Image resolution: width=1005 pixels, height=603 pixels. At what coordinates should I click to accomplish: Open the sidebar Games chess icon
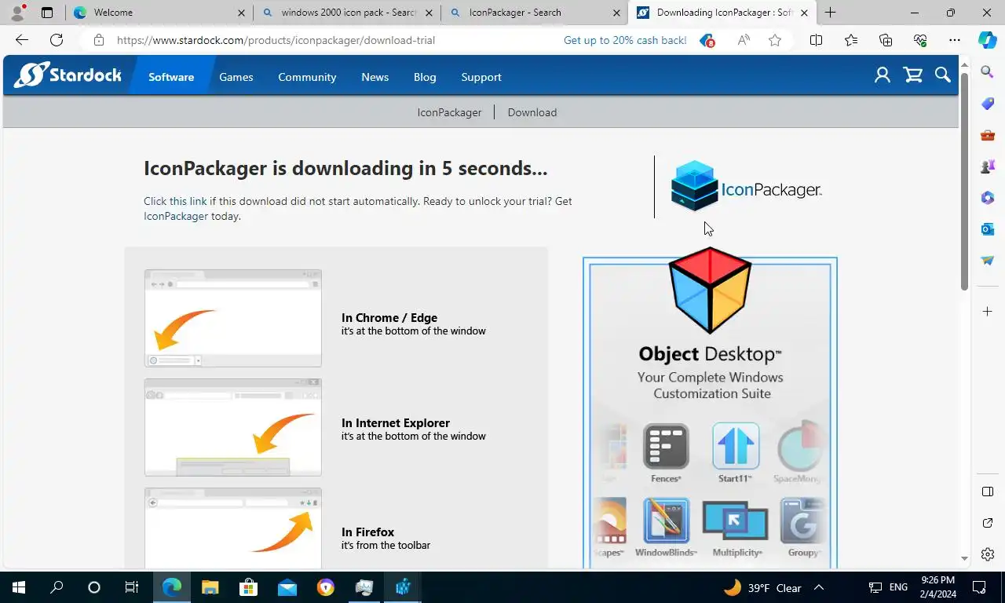(x=988, y=166)
